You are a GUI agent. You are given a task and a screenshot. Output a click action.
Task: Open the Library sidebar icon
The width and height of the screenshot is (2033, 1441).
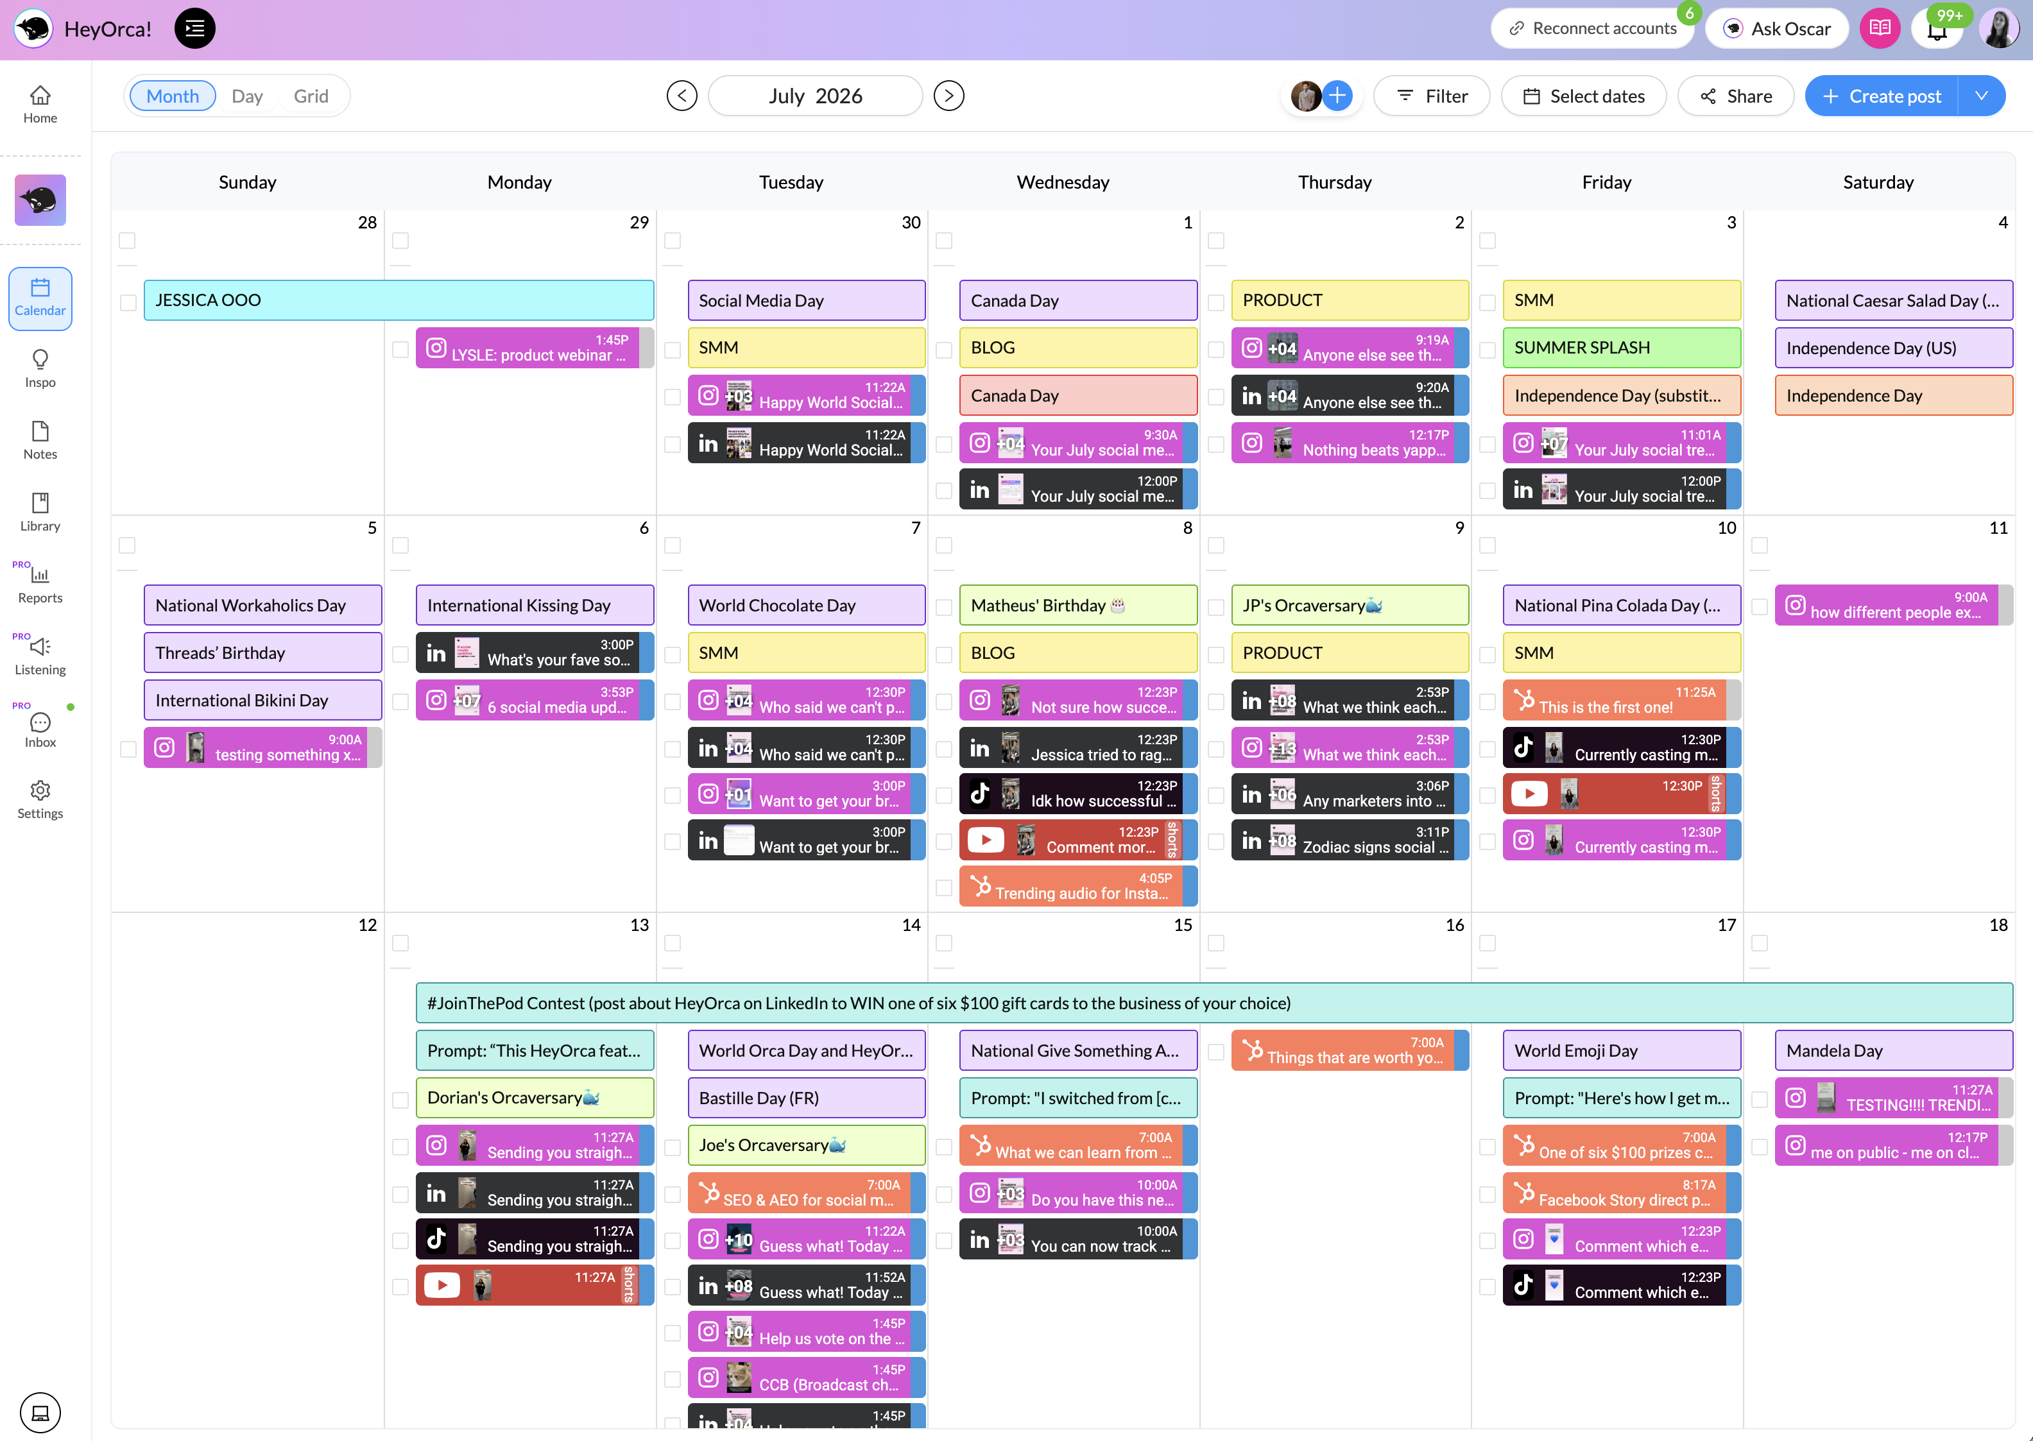pyautogui.click(x=40, y=512)
